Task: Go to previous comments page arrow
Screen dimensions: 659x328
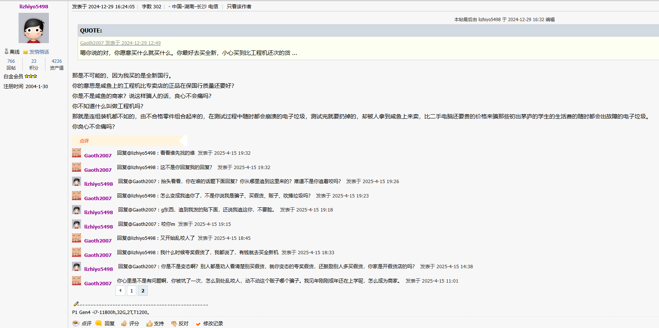Action: coord(120,291)
